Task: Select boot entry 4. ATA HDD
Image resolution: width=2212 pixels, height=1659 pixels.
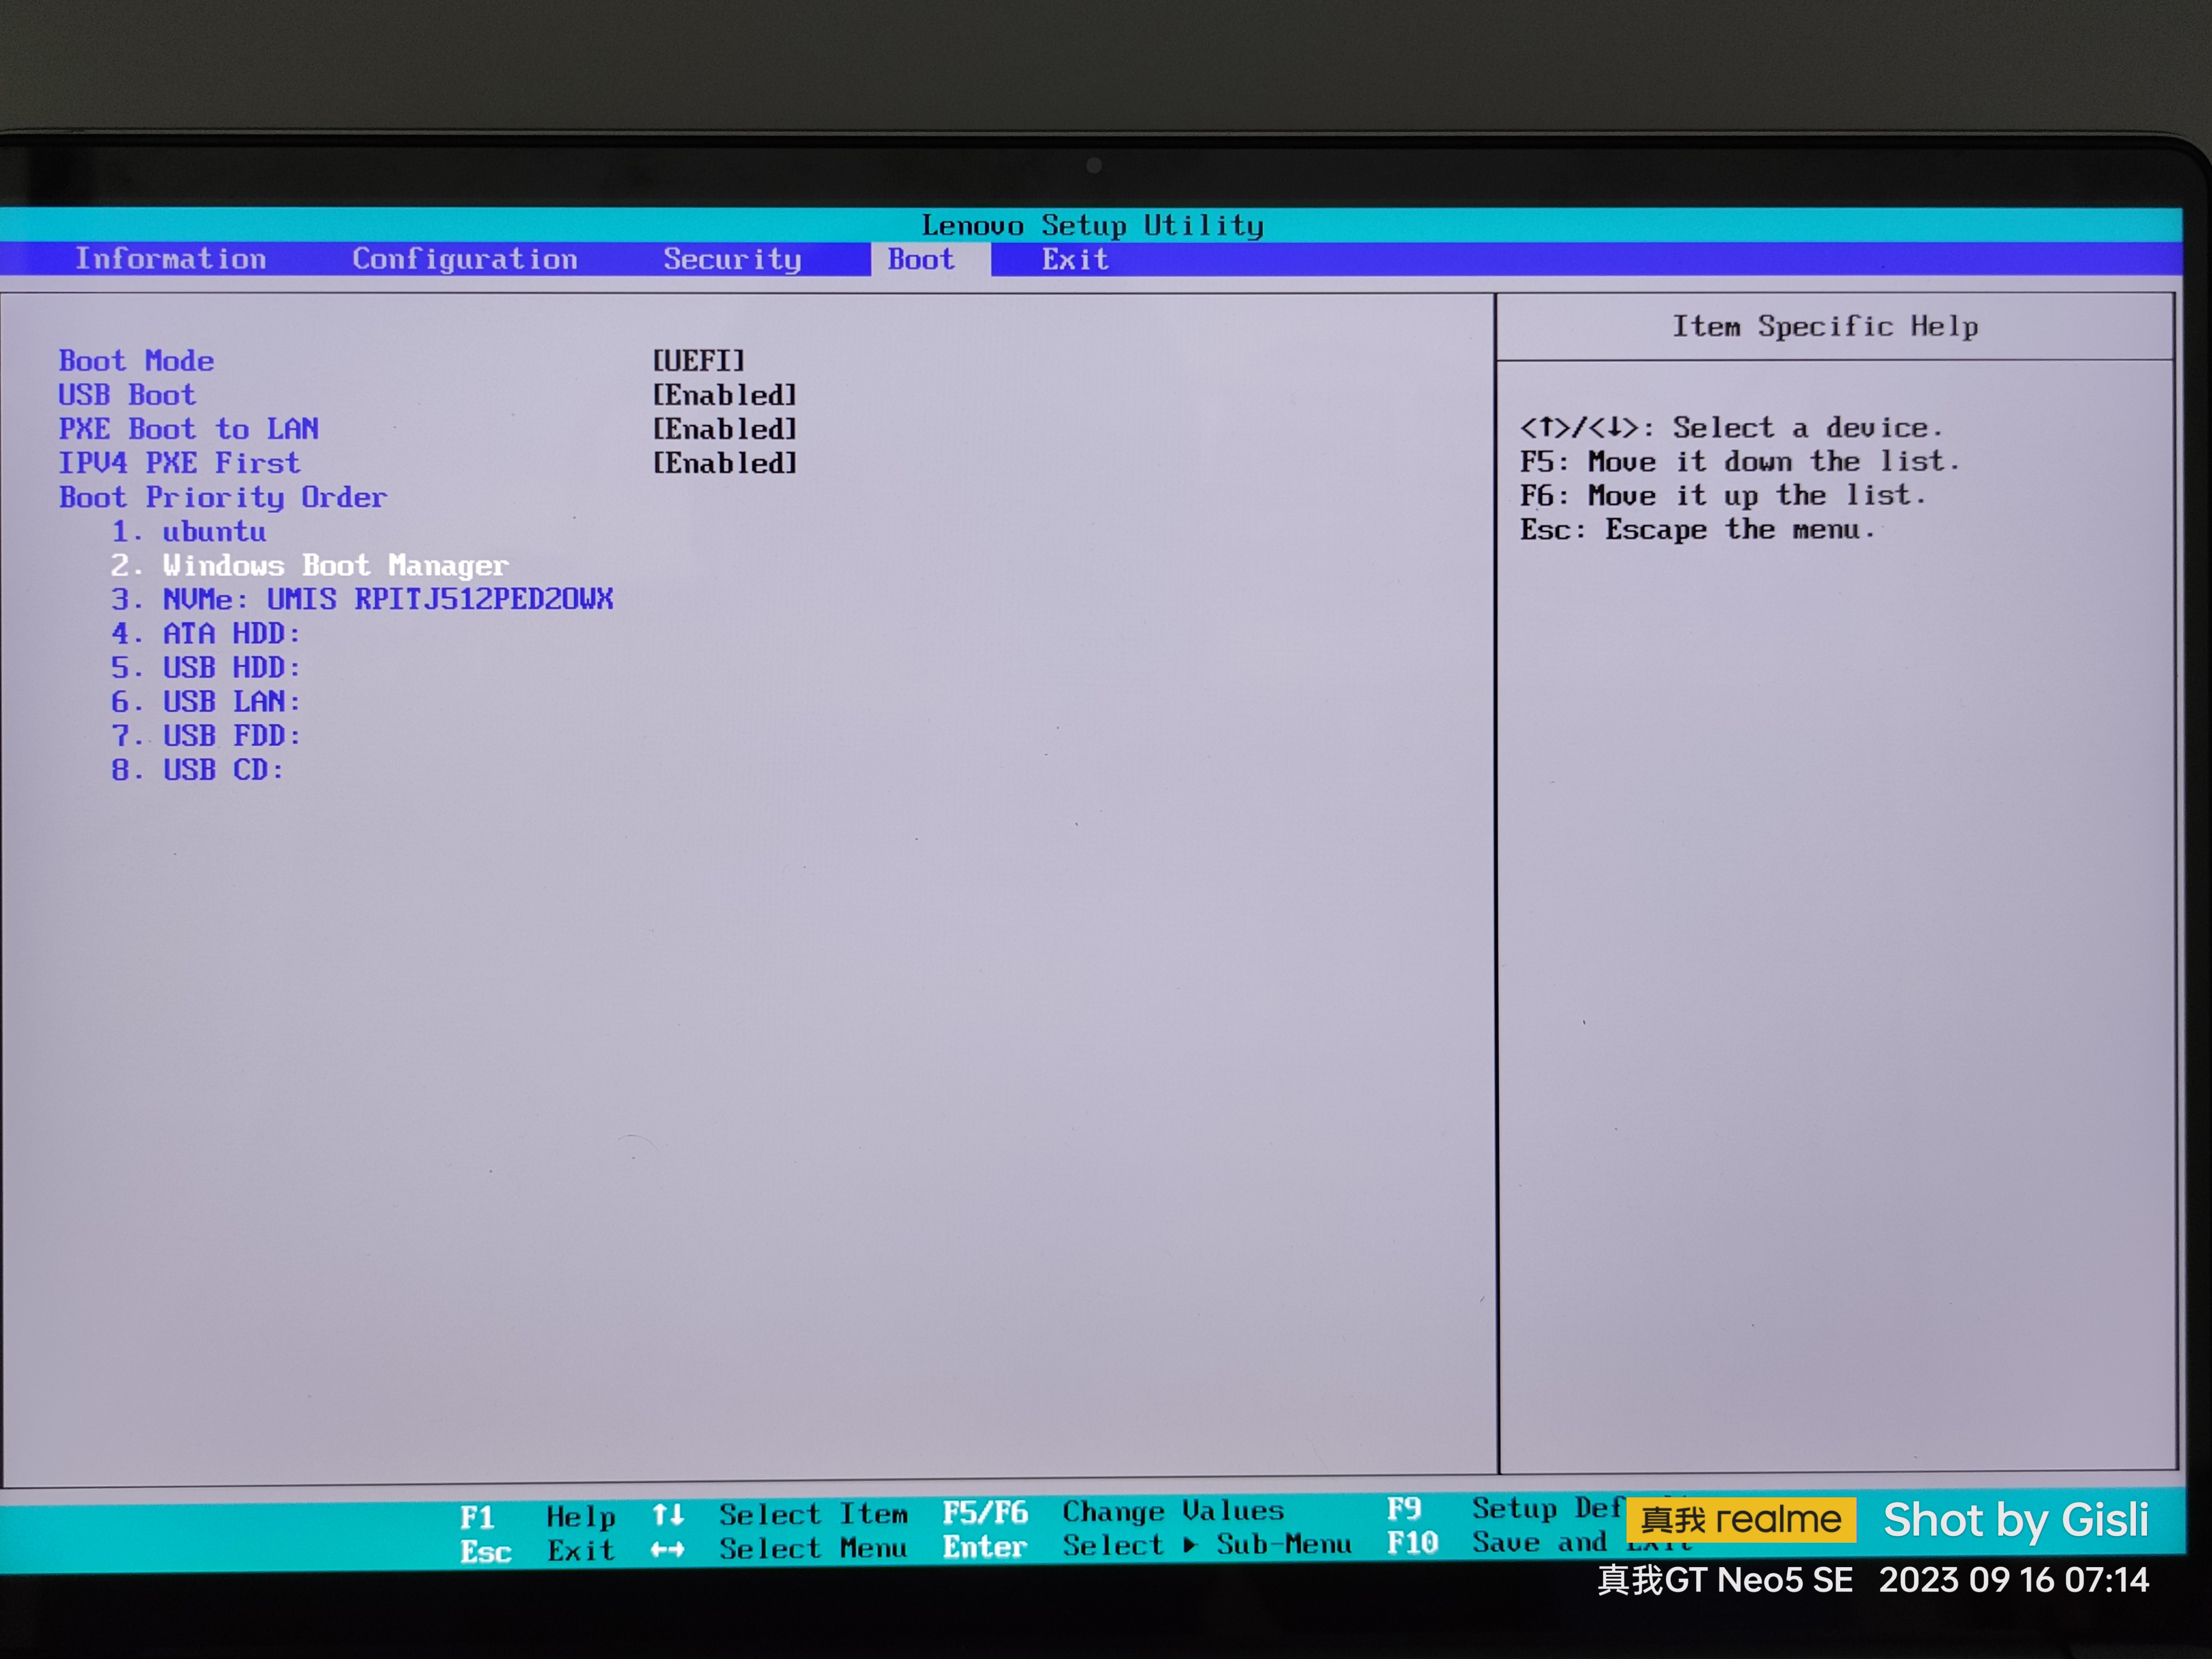Action: coord(206,633)
